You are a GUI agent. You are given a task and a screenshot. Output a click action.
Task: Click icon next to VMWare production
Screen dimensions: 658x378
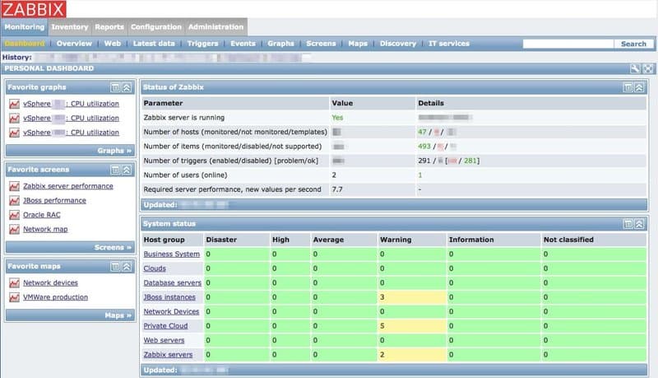[x=14, y=297]
